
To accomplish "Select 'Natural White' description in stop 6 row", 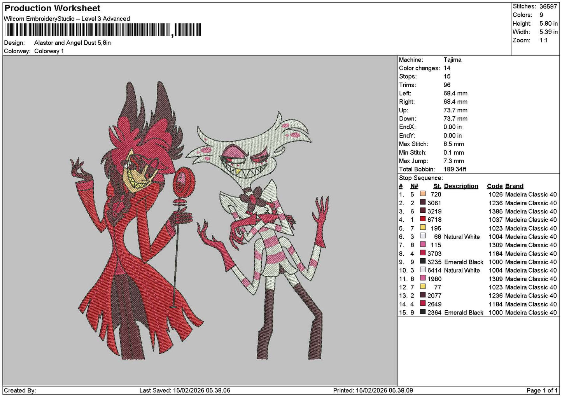I will point(462,237).
